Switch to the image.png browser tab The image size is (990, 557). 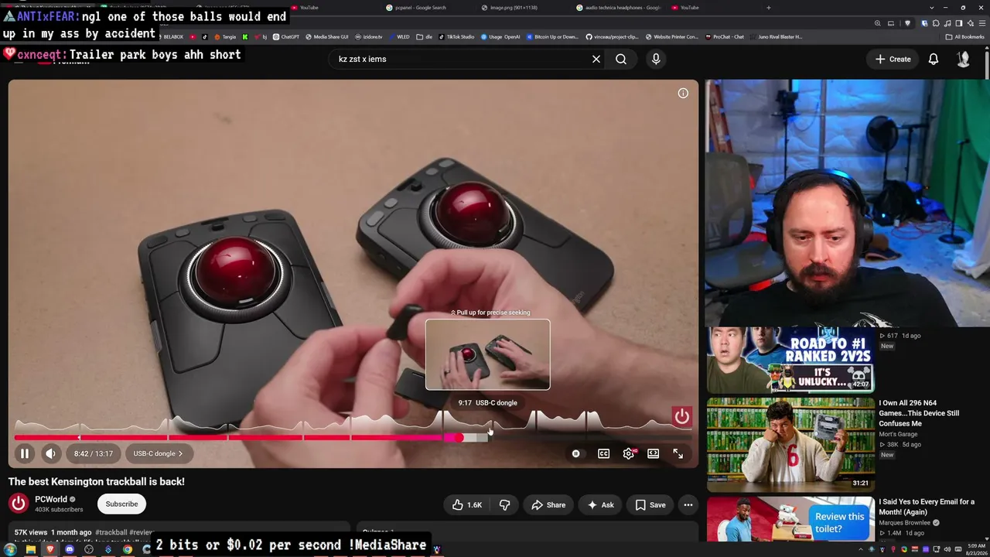(514, 8)
